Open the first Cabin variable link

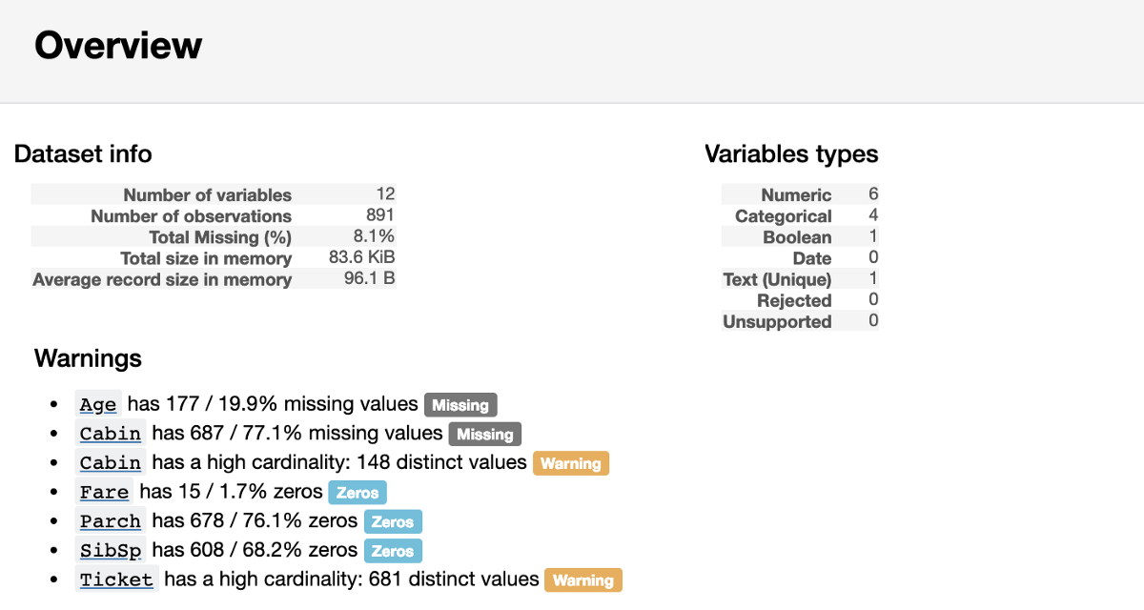point(111,434)
